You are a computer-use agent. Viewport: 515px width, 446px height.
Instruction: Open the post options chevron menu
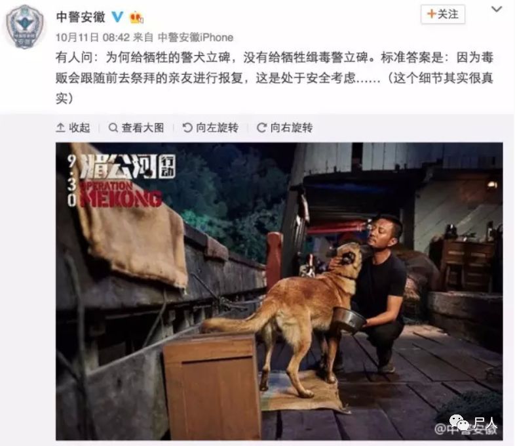point(497,9)
